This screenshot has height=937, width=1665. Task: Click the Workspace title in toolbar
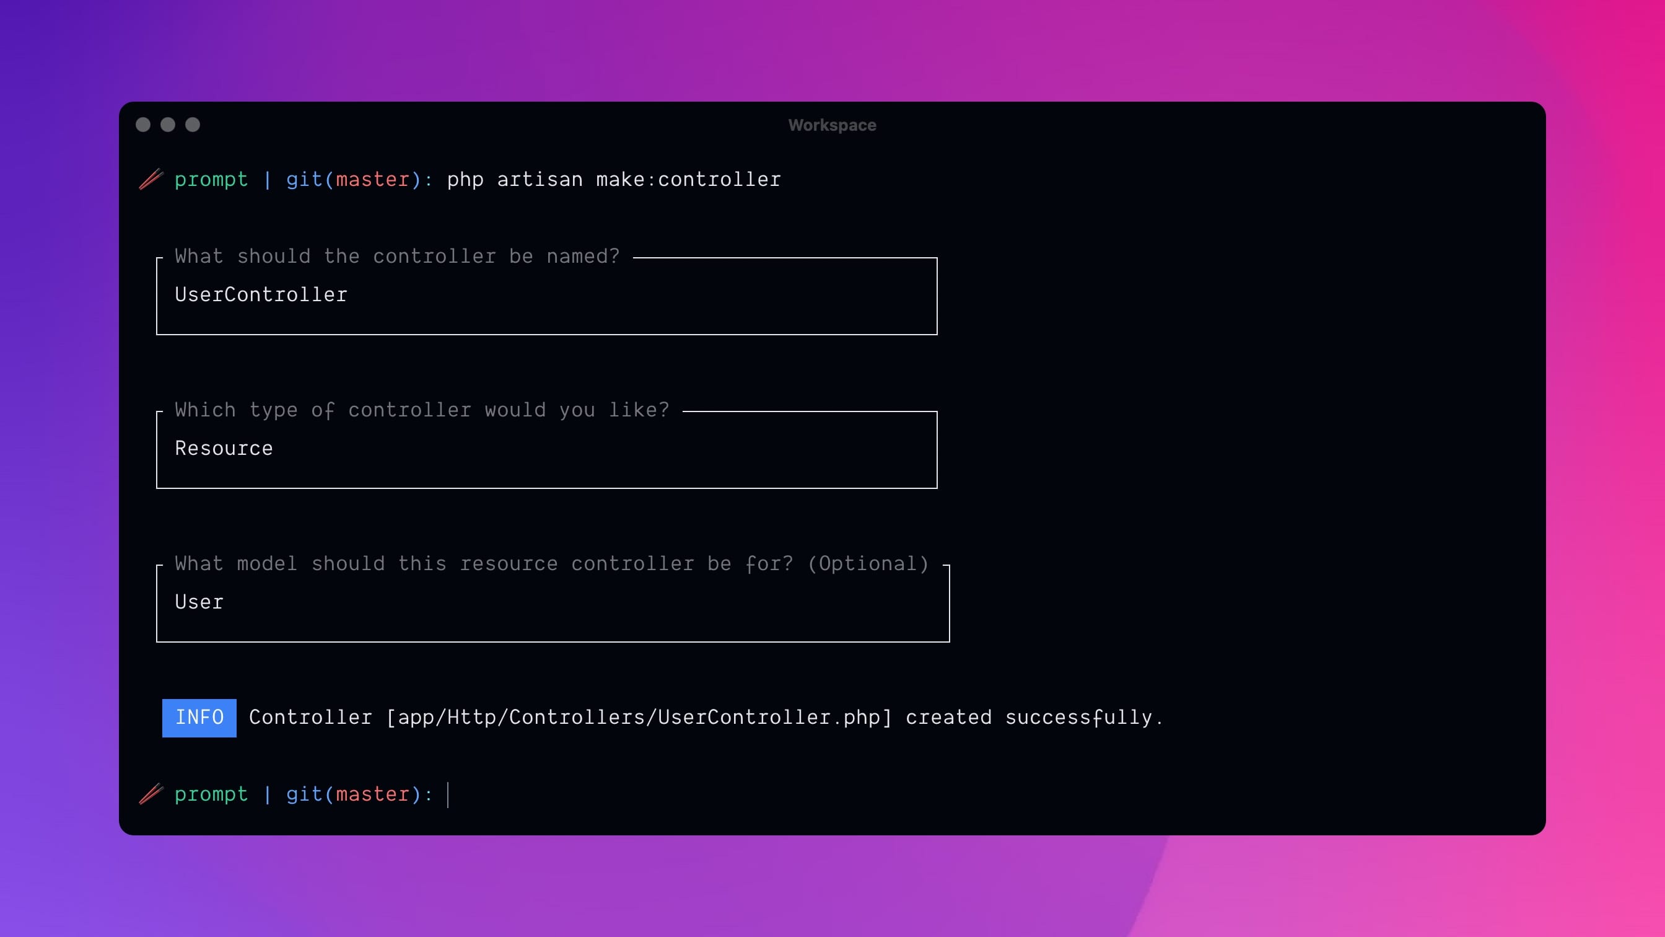coord(831,125)
